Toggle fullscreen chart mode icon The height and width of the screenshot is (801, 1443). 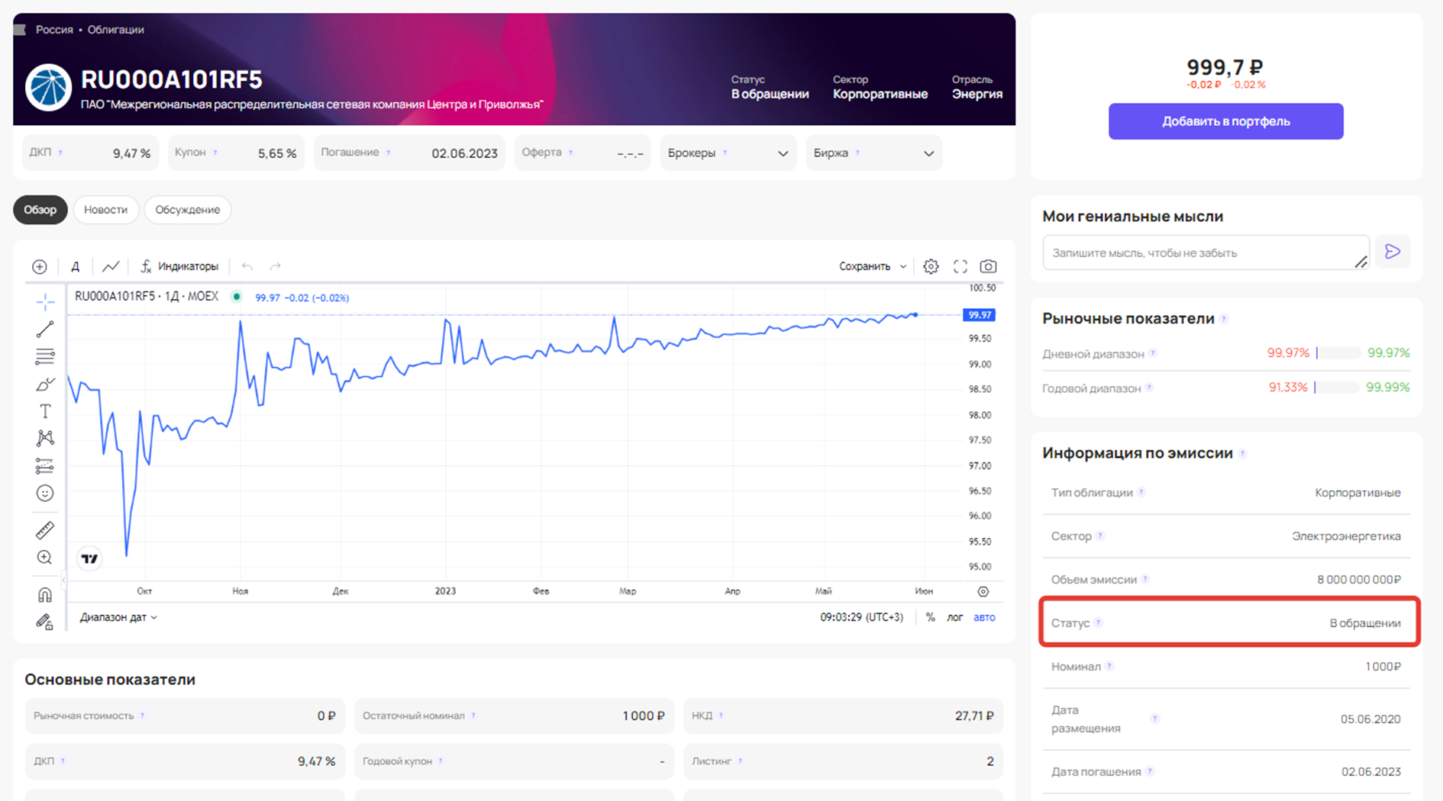click(960, 266)
